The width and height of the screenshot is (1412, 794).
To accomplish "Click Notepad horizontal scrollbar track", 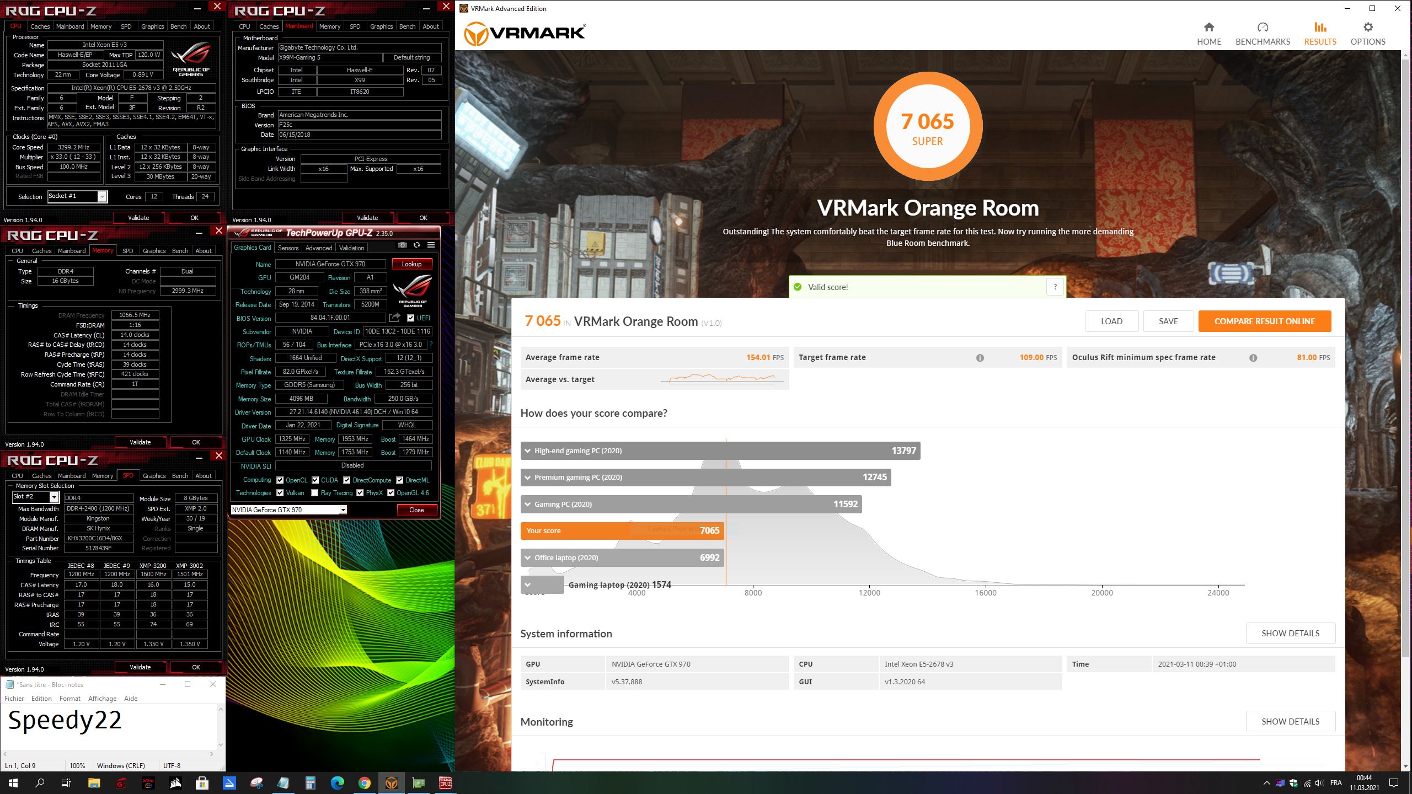I will coord(109,753).
